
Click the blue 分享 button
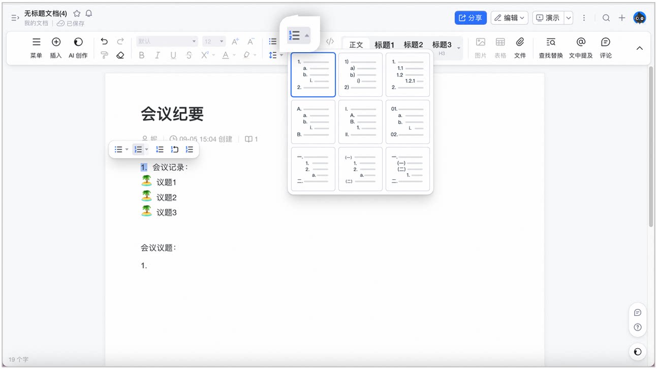pyautogui.click(x=471, y=18)
